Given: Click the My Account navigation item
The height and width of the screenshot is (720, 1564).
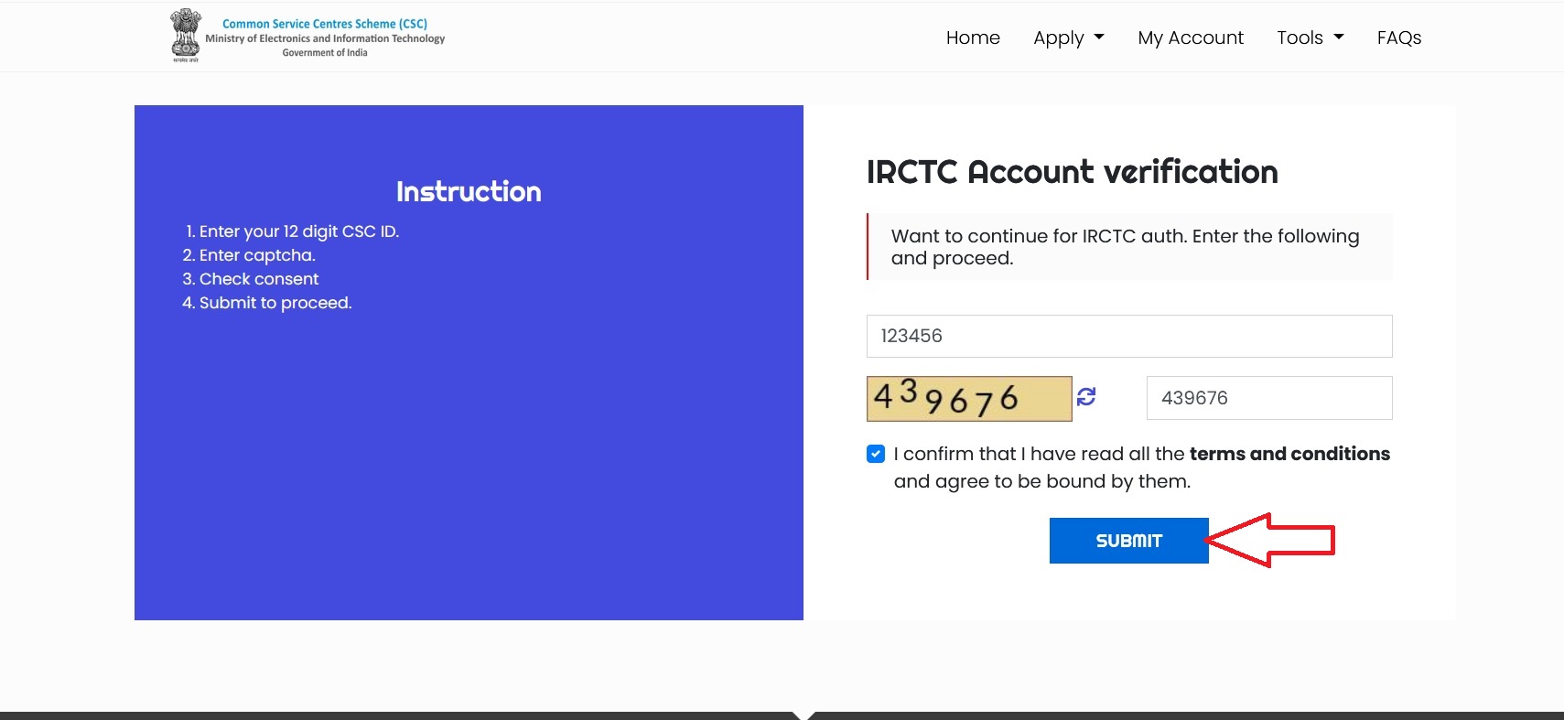Looking at the screenshot, I should click(1190, 38).
